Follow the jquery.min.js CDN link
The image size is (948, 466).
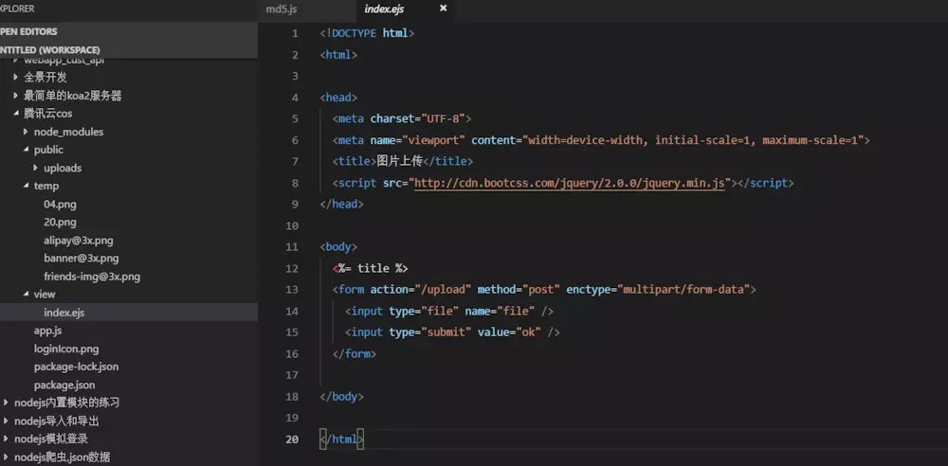[569, 183]
